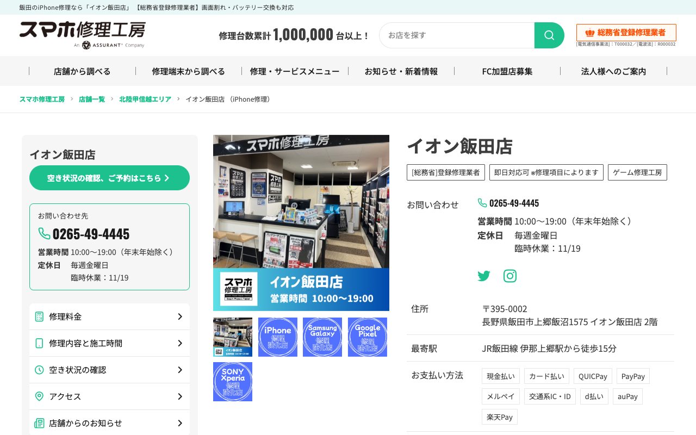Follow スマホ修理工房 breadcrumb link
The height and width of the screenshot is (435, 696).
[x=42, y=99]
